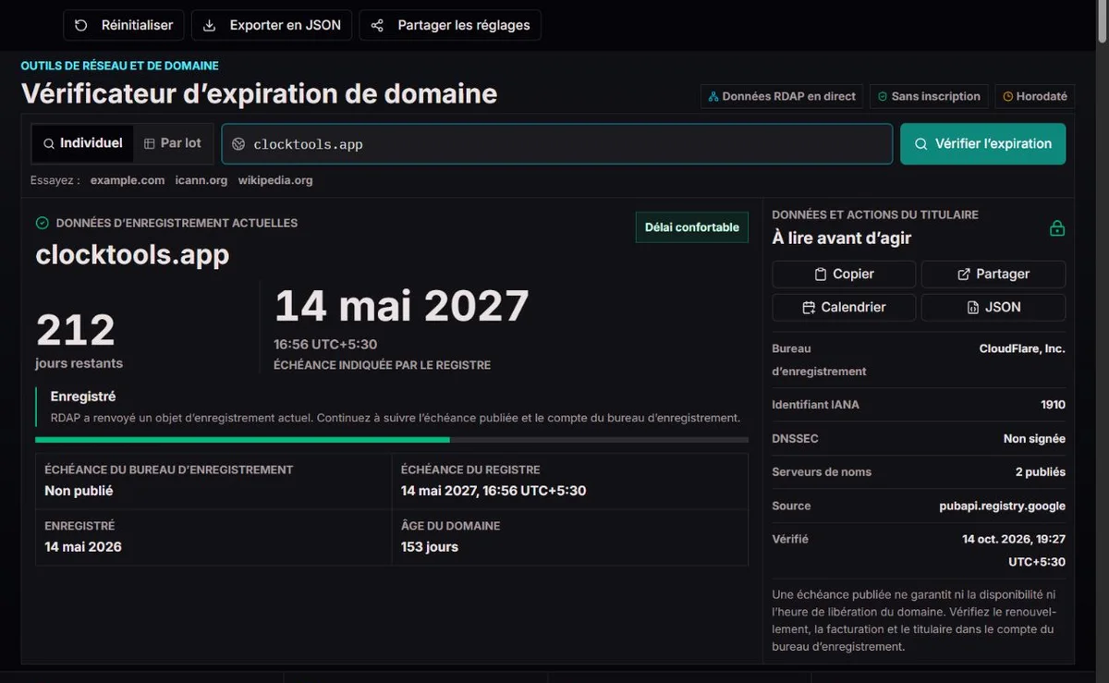Click the reset arrow icon in Réinitialiser

(81, 25)
